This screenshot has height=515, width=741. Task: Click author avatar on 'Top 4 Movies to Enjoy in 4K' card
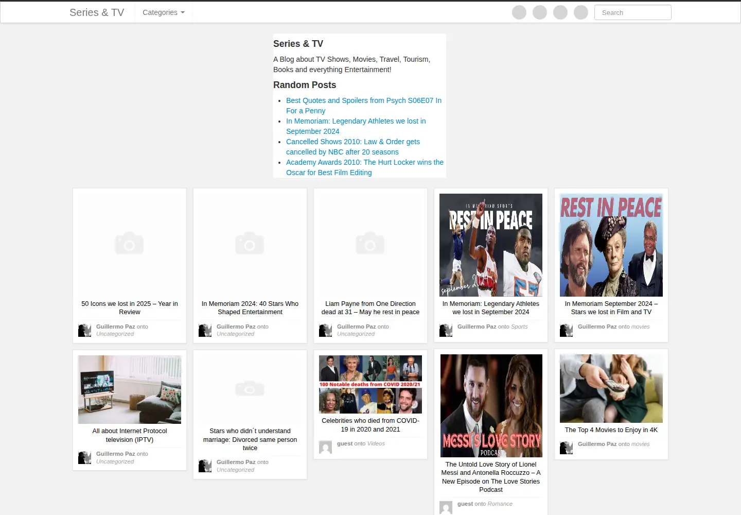click(566, 448)
